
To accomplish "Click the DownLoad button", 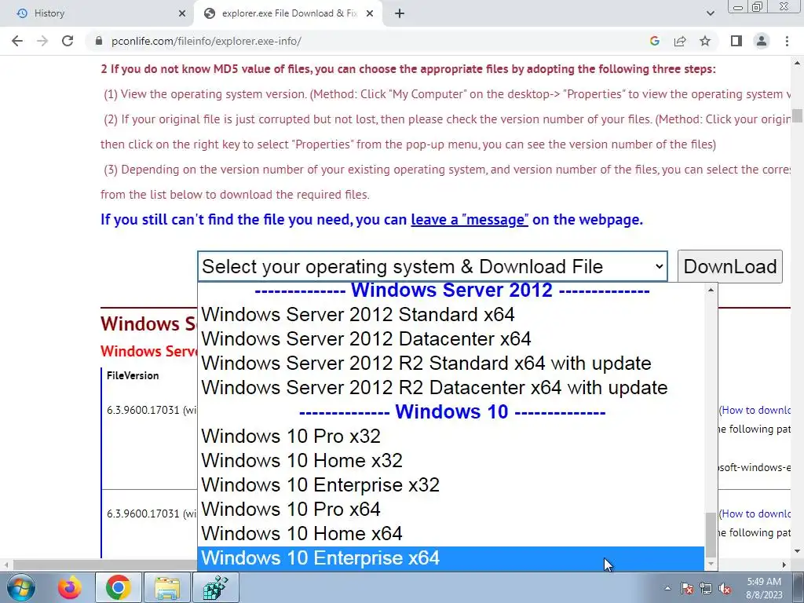I will [730, 266].
